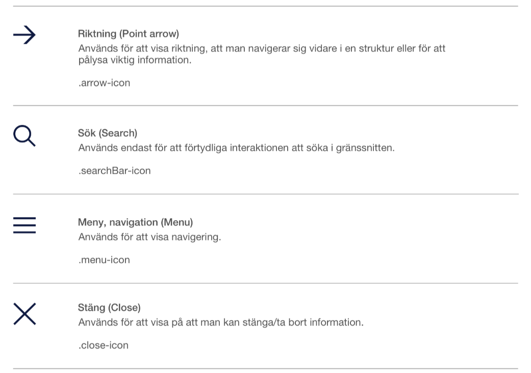Image resolution: width=531 pixels, height=373 pixels.
Task: Click the text 'pålysa viktig information.'
Action: pyautogui.click(x=135, y=60)
